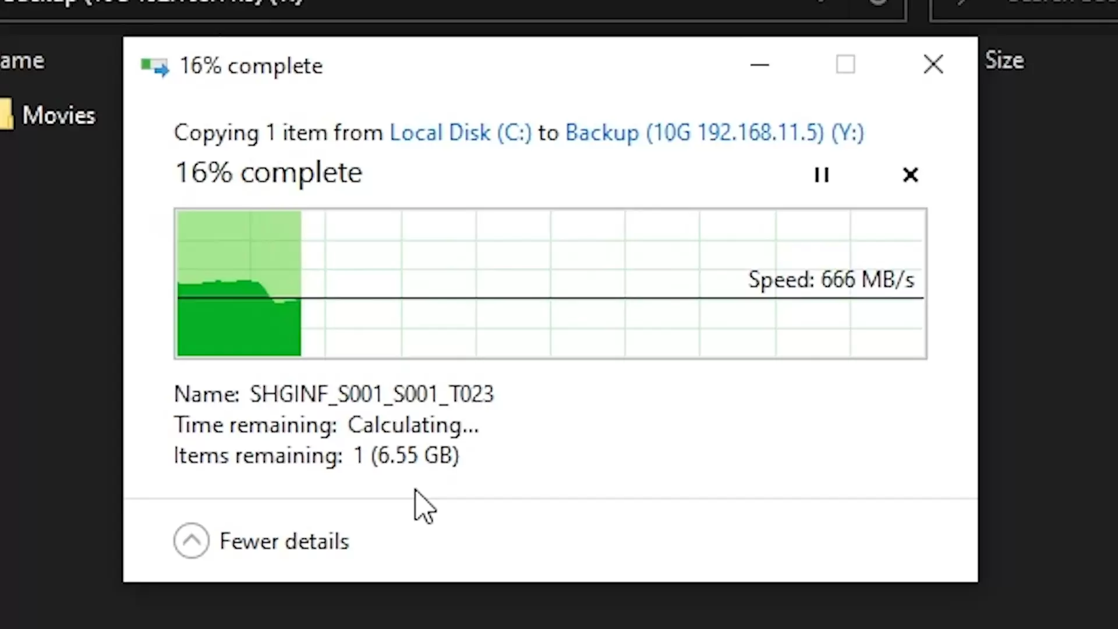Viewport: 1118px width, 629px height.
Task: Open the Local Disk (C:) source link
Action: [x=460, y=133]
